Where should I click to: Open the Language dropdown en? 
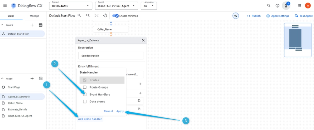click(x=149, y=6)
